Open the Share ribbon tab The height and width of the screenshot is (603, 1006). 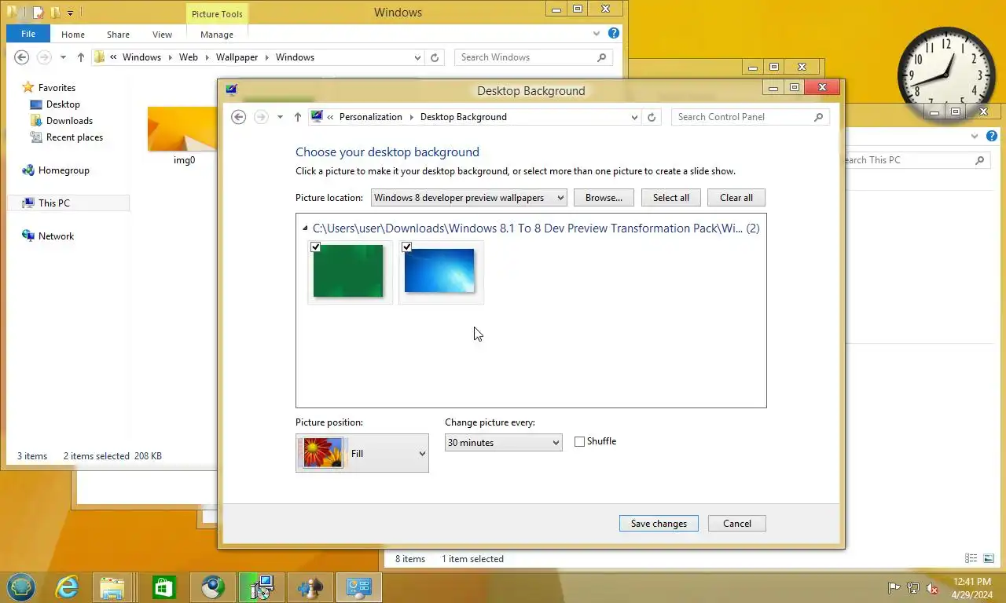(x=118, y=35)
